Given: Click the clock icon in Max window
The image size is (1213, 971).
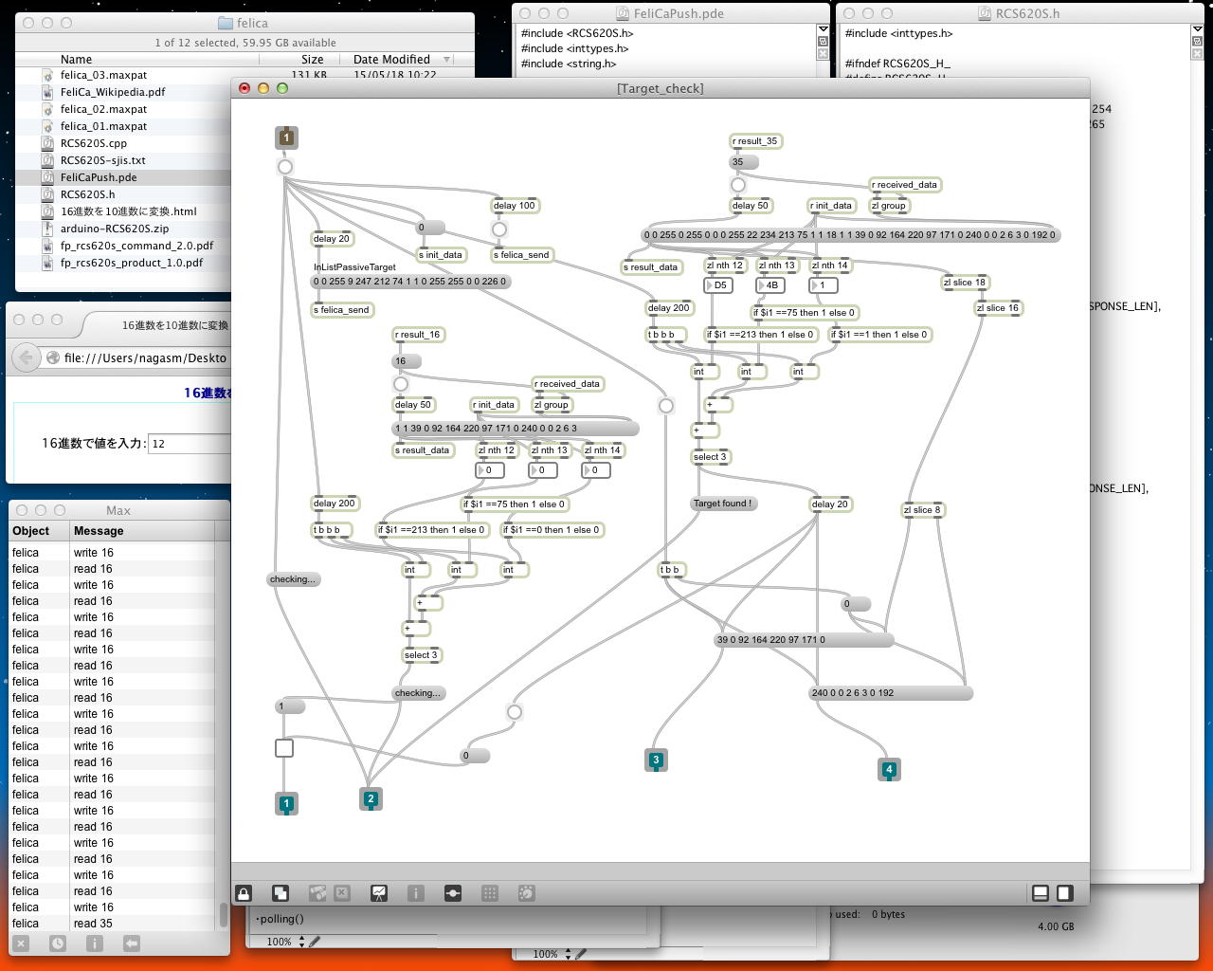Looking at the screenshot, I should click(58, 944).
